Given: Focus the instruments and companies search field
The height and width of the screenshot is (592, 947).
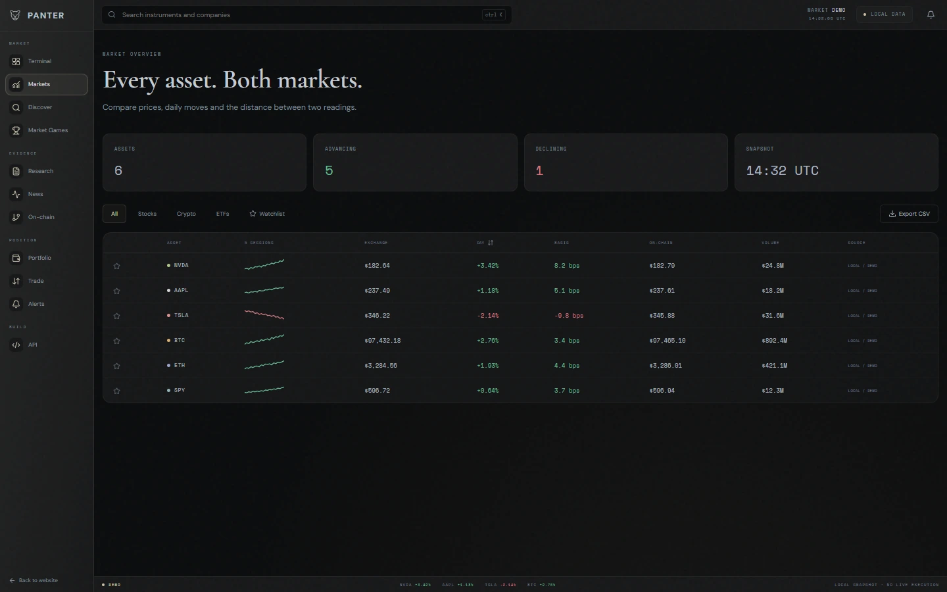Looking at the screenshot, I should click(x=306, y=14).
